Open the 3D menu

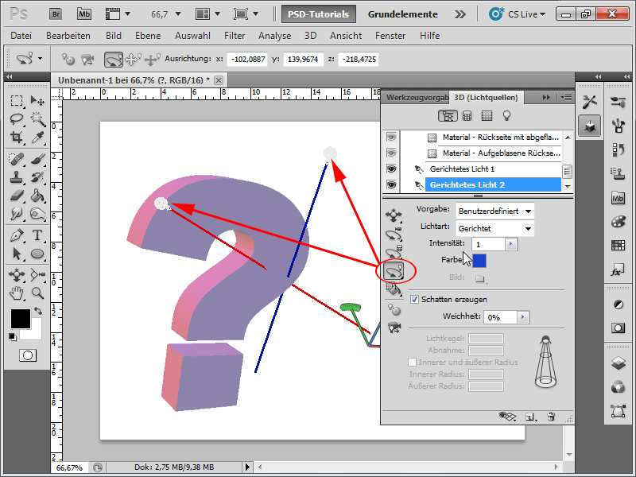pyautogui.click(x=310, y=36)
